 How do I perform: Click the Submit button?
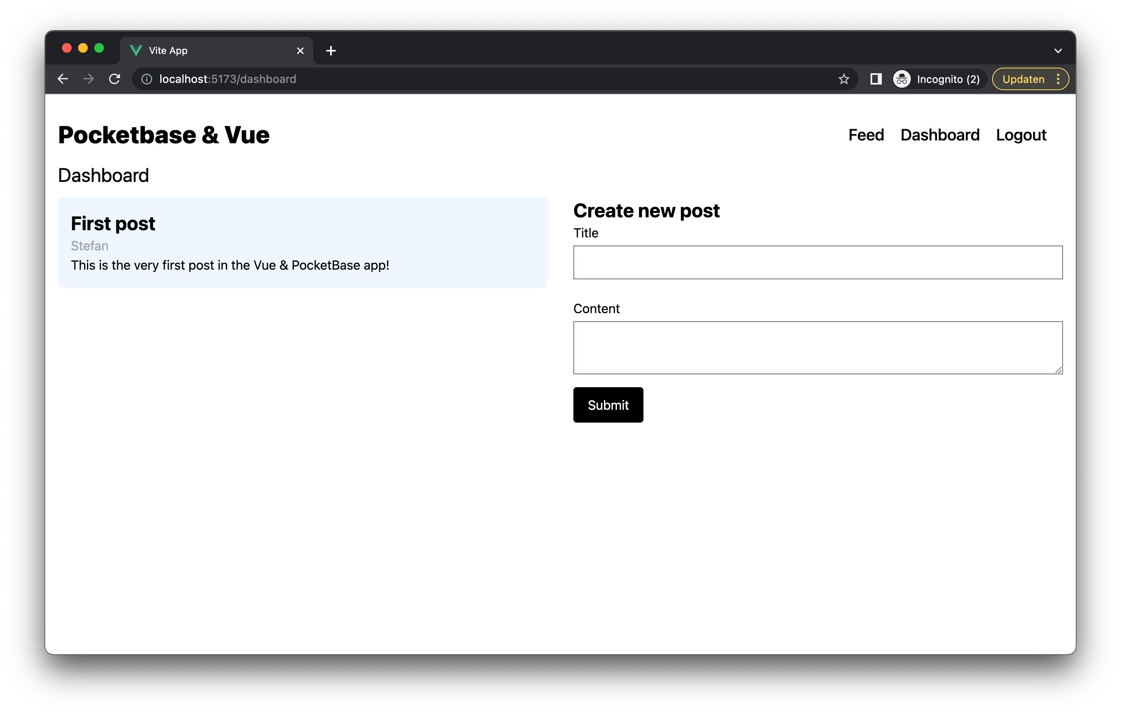(608, 405)
